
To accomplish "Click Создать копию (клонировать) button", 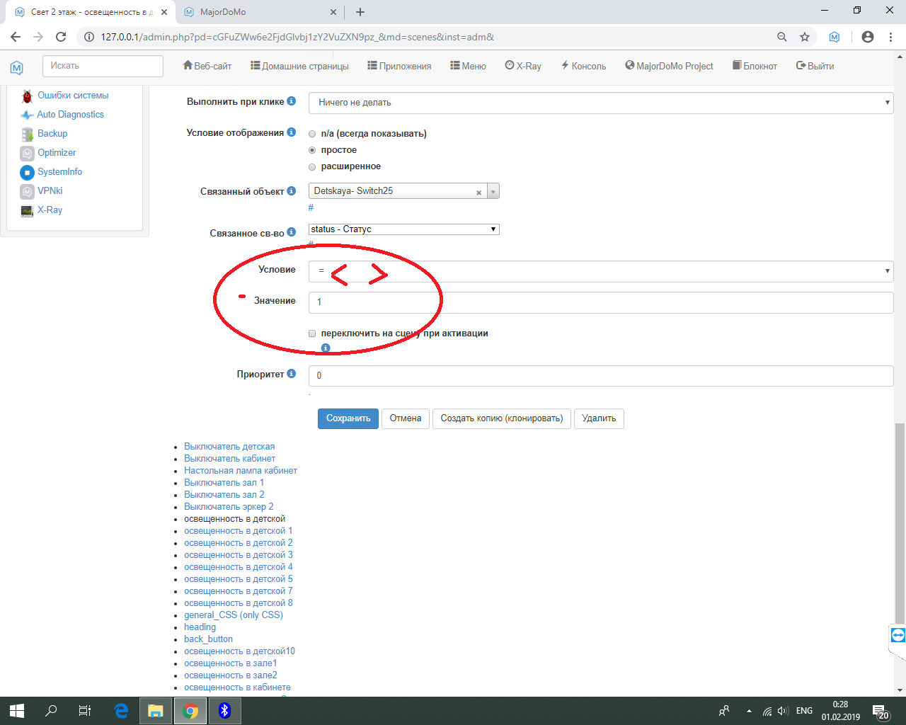I will 502,418.
